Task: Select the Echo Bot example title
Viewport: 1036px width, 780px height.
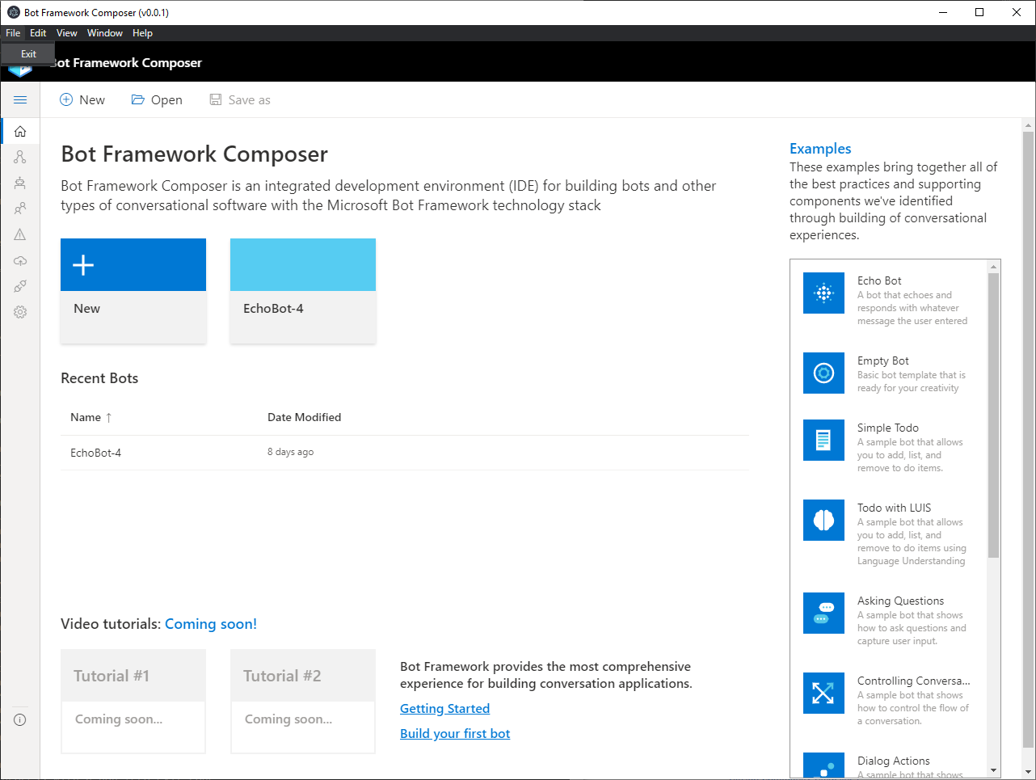Action: (879, 280)
